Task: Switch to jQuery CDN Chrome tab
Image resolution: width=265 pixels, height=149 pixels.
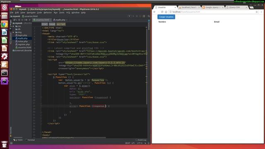Action: tap(236, 7)
